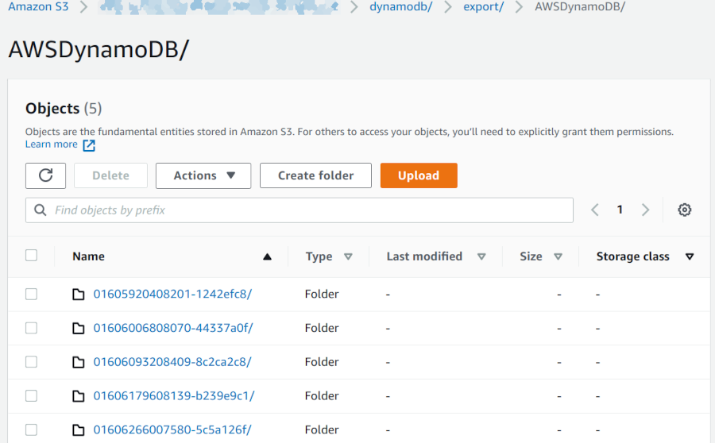Click the Create folder button
715x443 pixels.
click(315, 175)
